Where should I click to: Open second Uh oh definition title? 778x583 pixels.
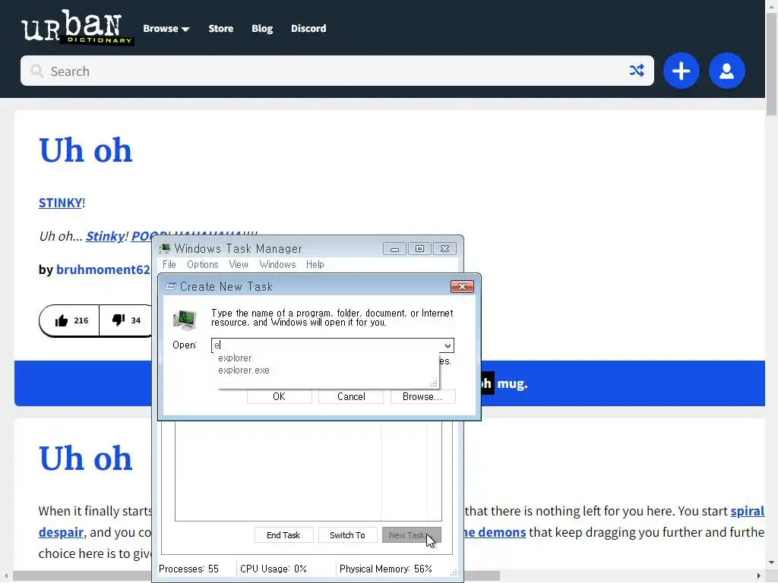pyautogui.click(x=85, y=459)
